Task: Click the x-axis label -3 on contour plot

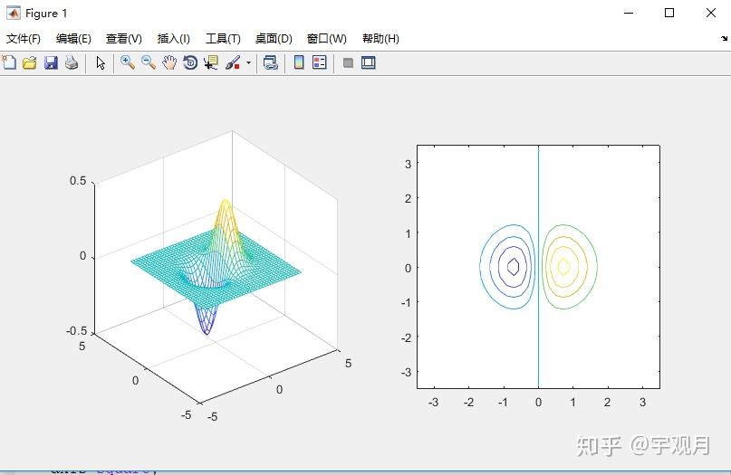Action: [434, 403]
